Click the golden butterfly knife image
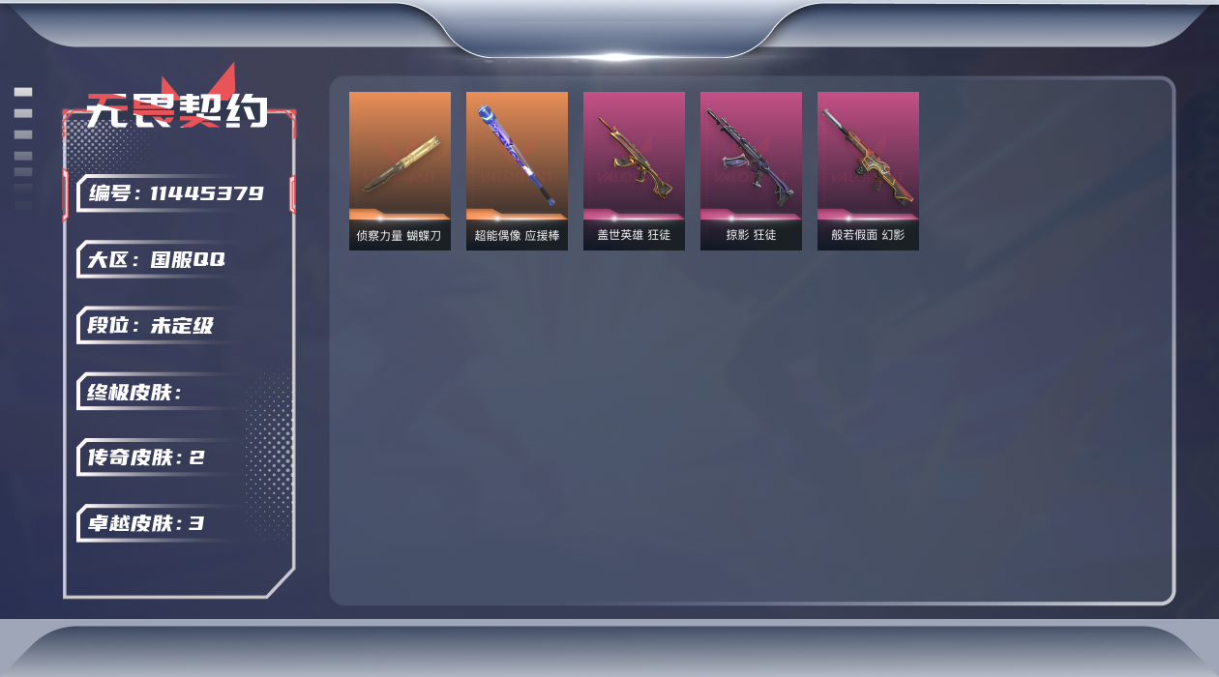This screenshot has height=677, width=1219. coord(401,163)
